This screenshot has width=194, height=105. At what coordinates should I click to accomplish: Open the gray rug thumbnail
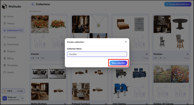(139, 24)
